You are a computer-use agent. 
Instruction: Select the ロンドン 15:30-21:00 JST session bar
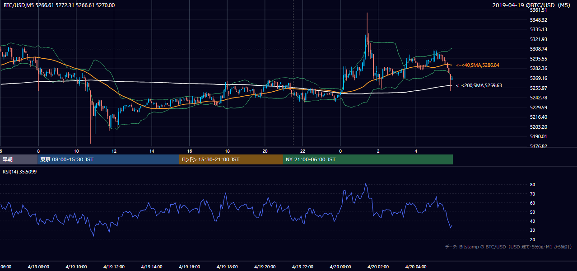[231, 159]
